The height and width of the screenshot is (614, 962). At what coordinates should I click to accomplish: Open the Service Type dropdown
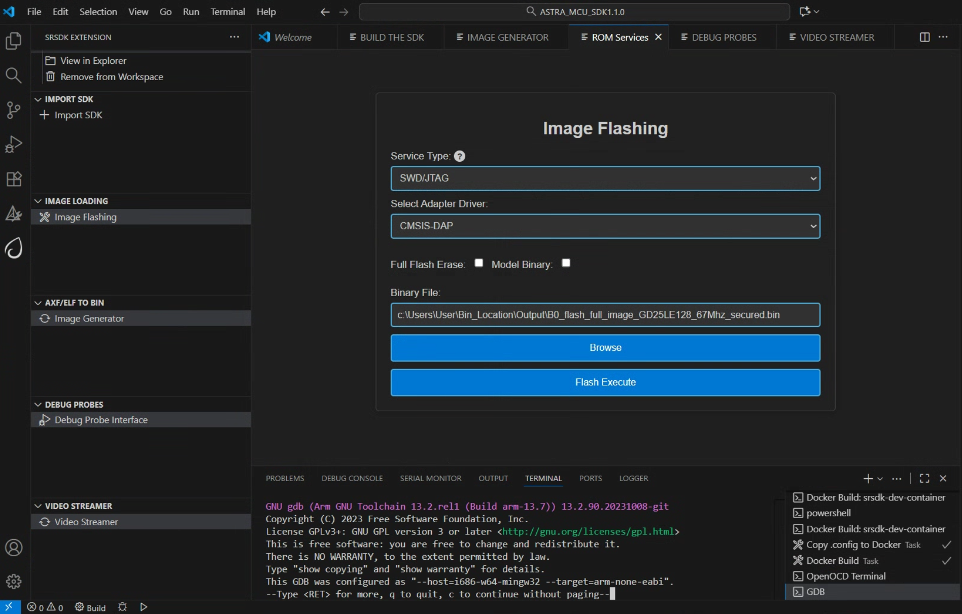point(605,178)
